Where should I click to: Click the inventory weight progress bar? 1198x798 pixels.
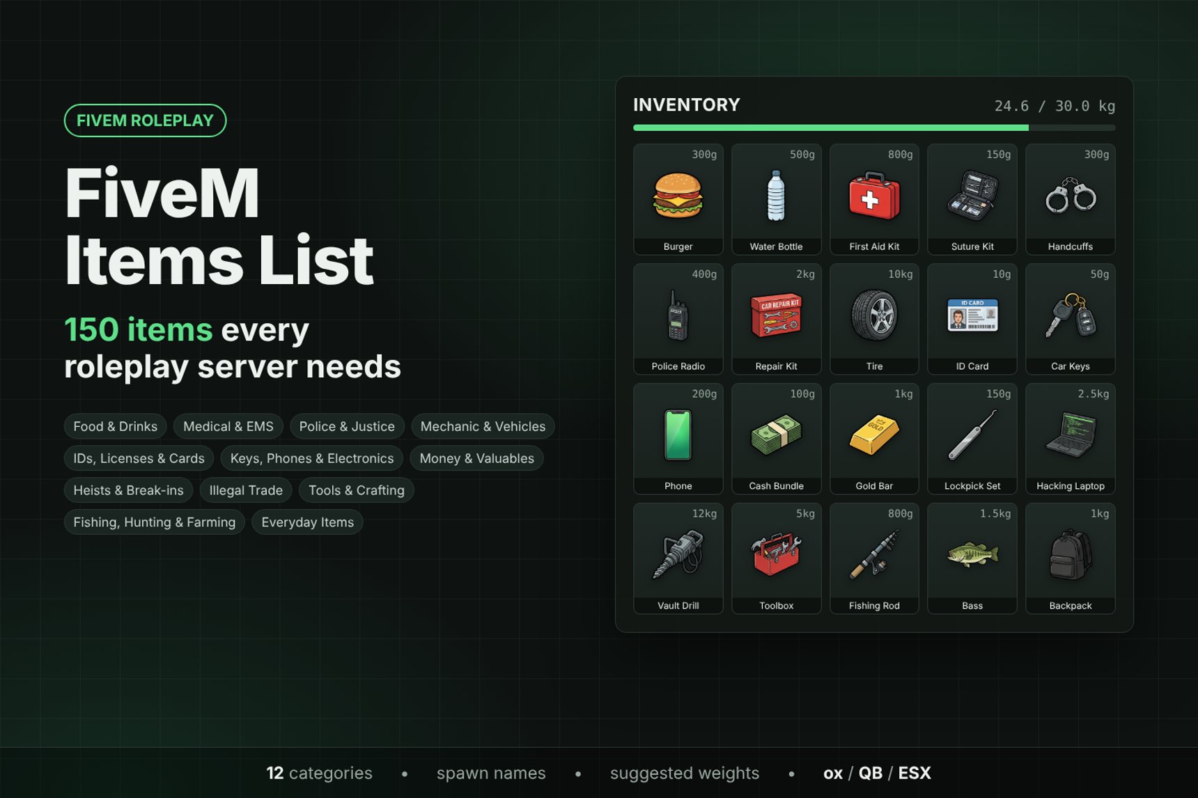tap(874, 128)
